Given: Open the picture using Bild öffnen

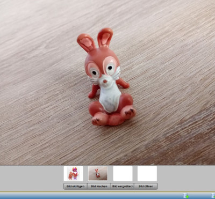Looking at the screenshot, I should (x=146, y=186).
